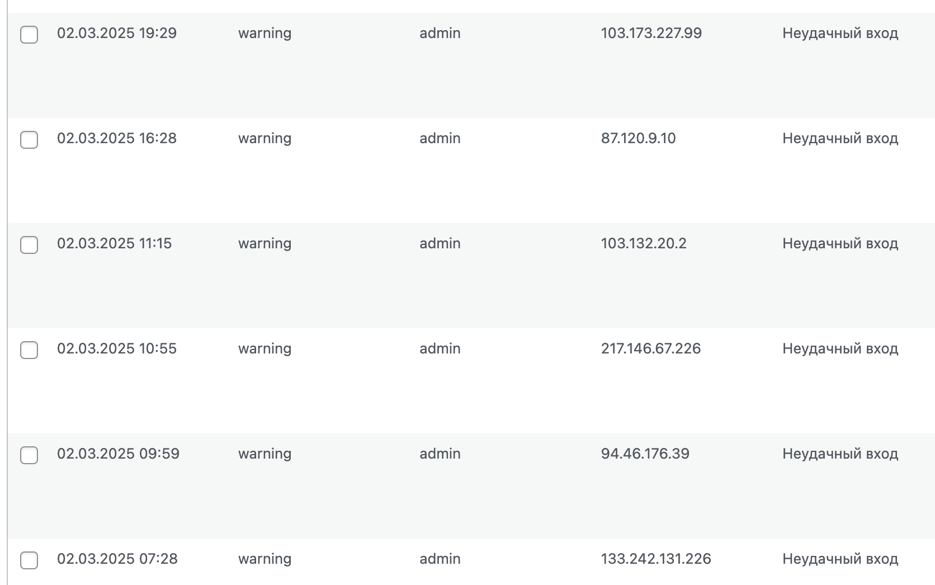935x585 pixels.
Task: Click IP address 87.120.9.10
Action: click(x=638, y=139)
